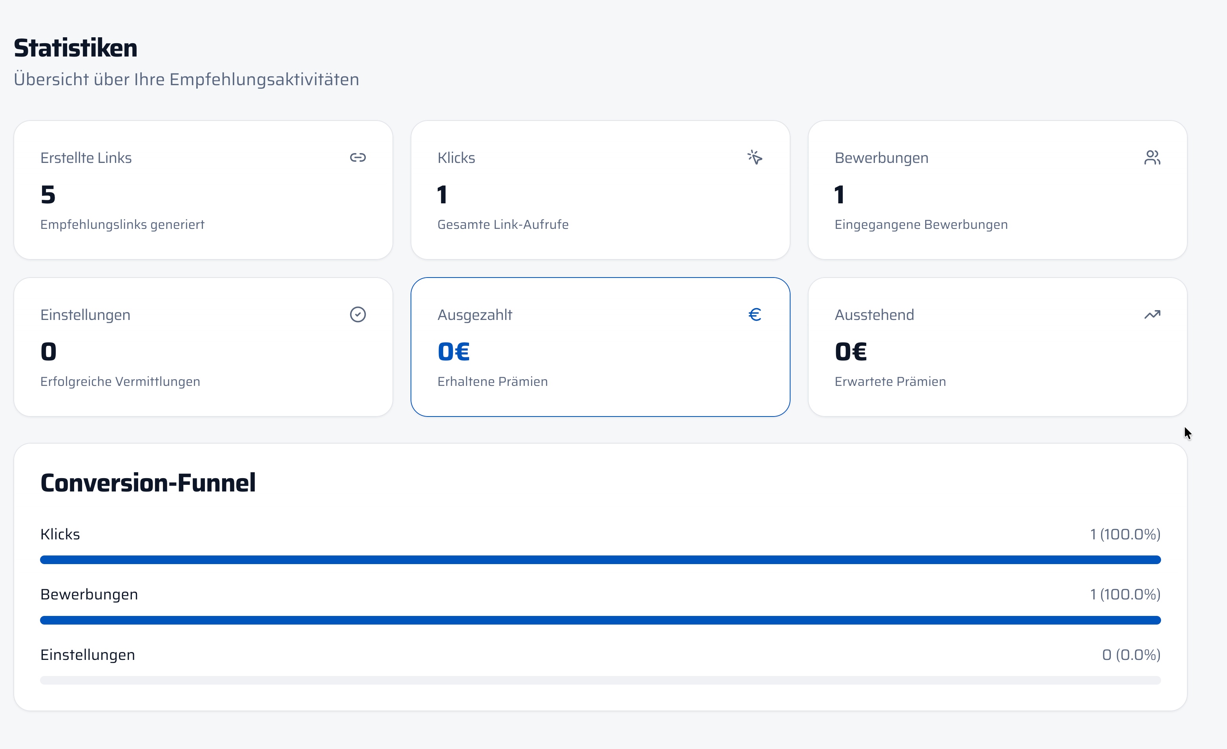Click 'Erwartete Prämien' caption
This screenshot has width=1227, height=749.
(890, 382)
